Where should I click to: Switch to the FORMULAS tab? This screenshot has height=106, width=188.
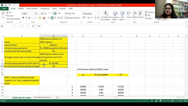coord(45,9)
